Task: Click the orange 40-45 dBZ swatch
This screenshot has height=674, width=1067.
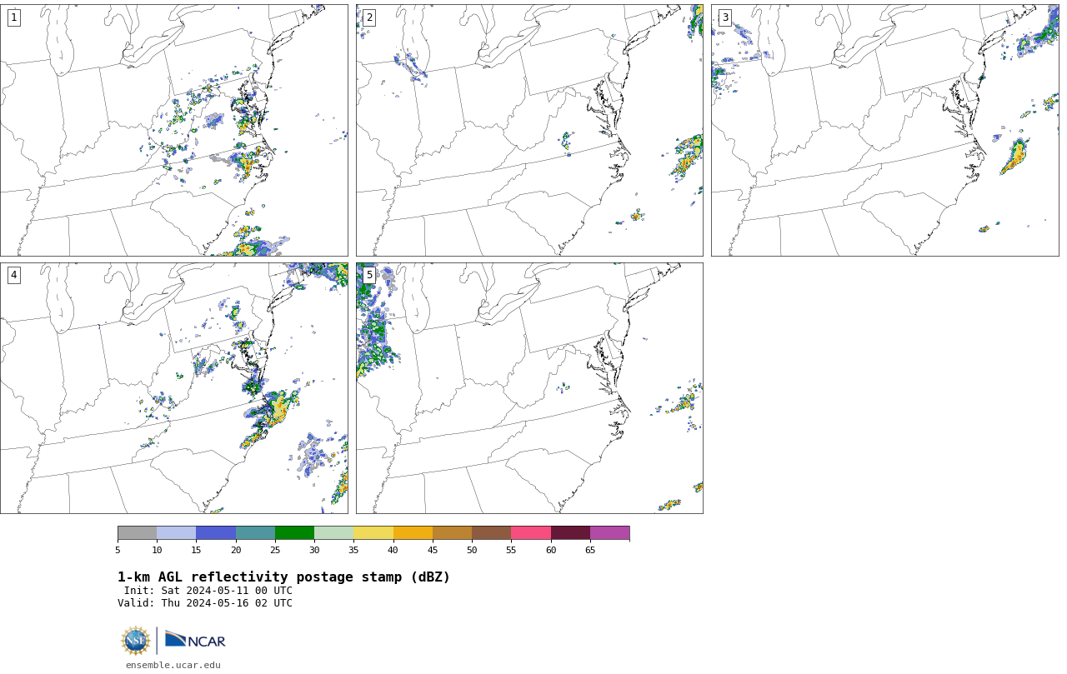Action: click(413, 533)
